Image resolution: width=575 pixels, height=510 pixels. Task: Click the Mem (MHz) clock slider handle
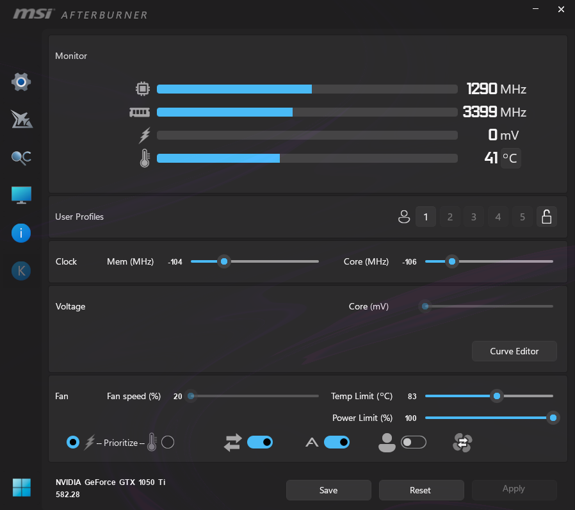coord(224,261)
